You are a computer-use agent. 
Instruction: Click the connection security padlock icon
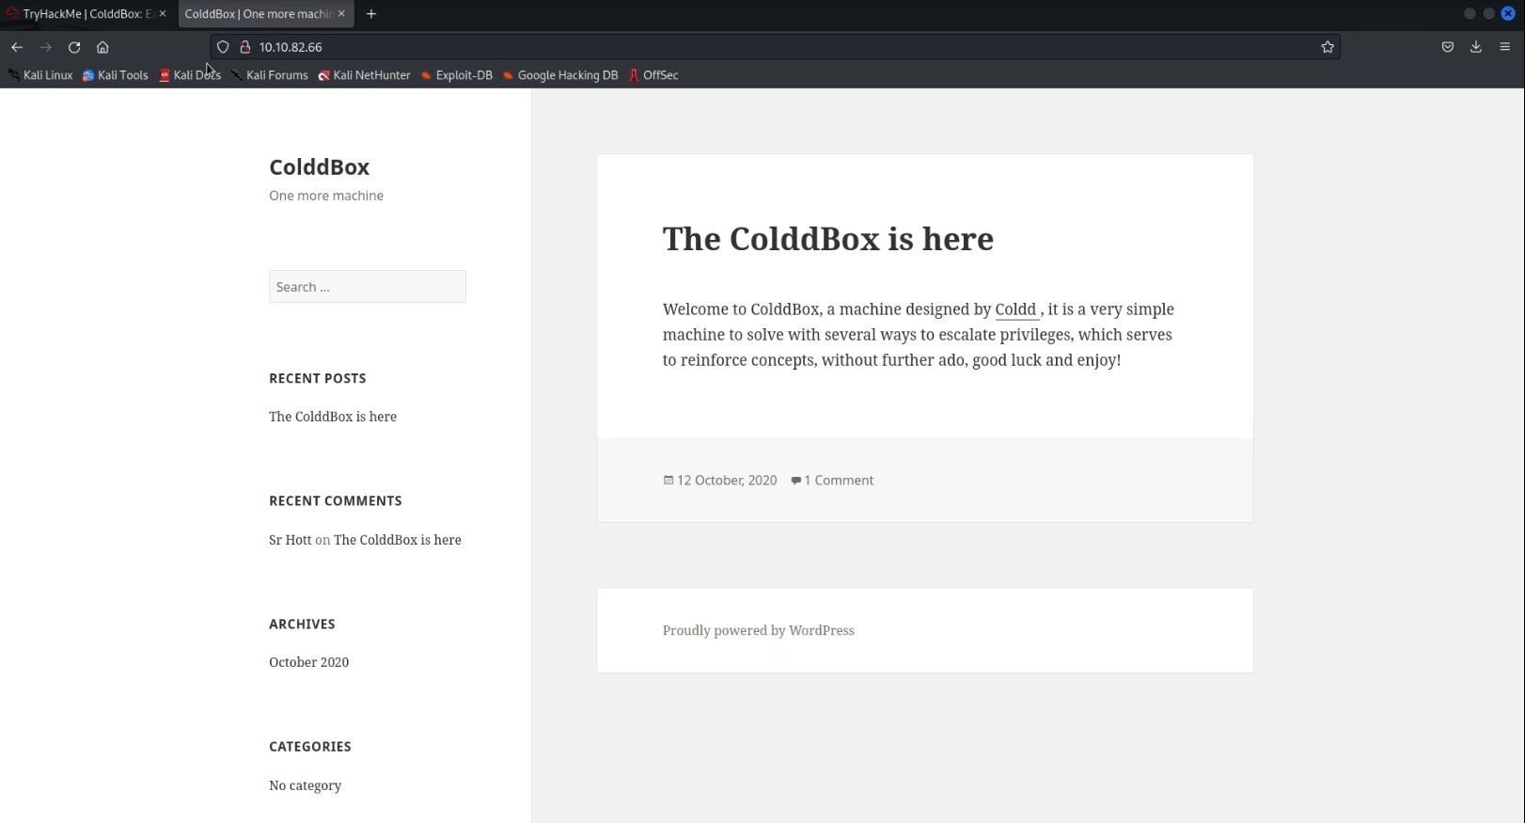pos(244,47)
